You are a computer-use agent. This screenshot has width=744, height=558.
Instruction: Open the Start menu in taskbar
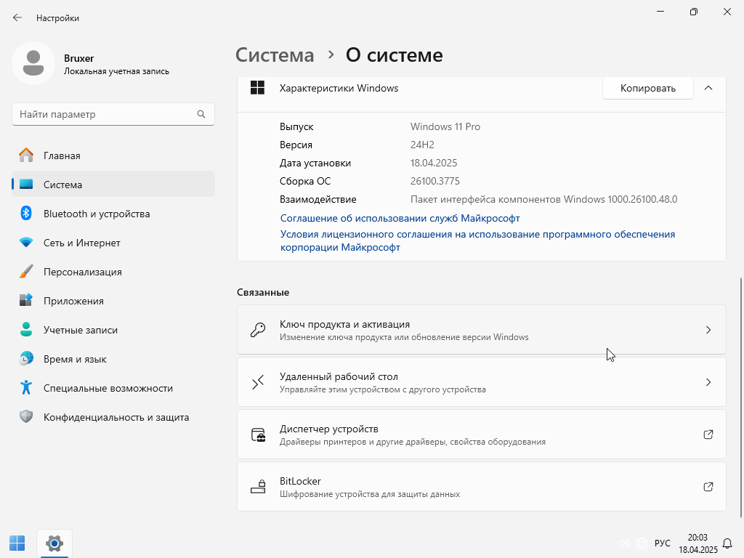pyautogui.click(x=17, y=543)
